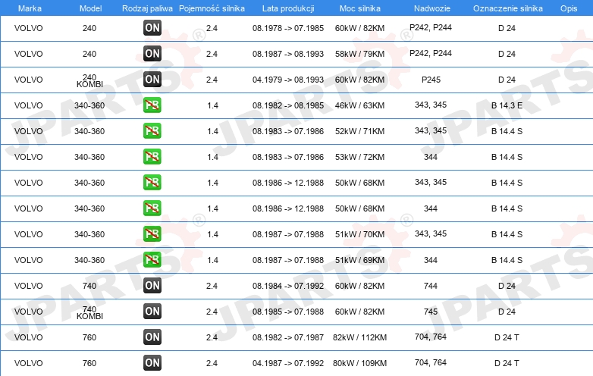Image resolution: width=593 pixels, height=376 pixels.
Task: Click the Pojemność silnika column header
Action: tap(212, 8)
